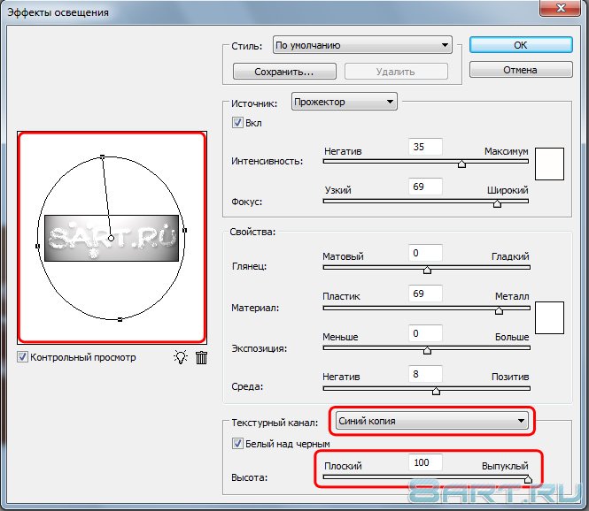Click the left handle of light ellipse
The height and width of the screenshot is (511, 589).
[x=37, y=246]
